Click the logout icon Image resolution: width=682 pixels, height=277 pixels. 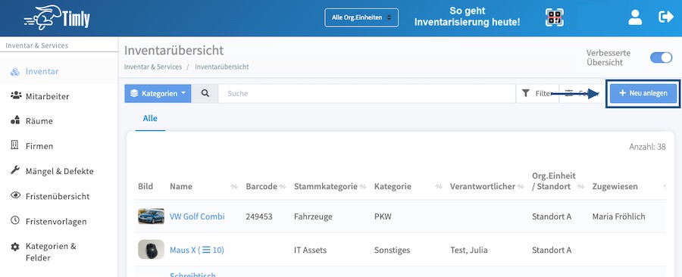(x=666, y=17)
